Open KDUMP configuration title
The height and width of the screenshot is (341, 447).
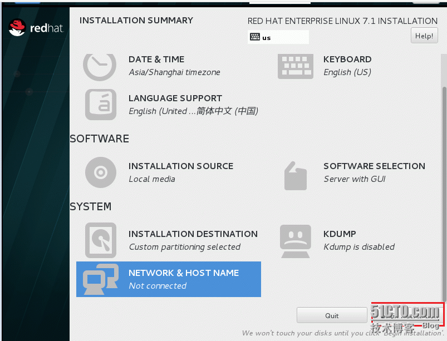340,234
